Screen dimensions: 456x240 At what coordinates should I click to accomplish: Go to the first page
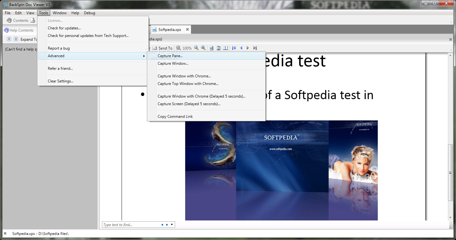pos(234,48)
